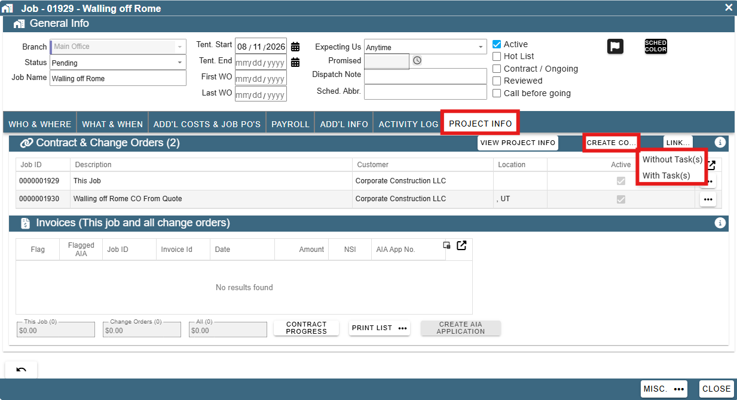The height and width of the screenshot is (400, 737).
Task: Mark the job as Reviewed
Action: (x=497, y=81)
